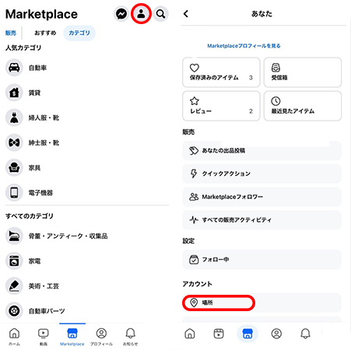Click the 電子機器 category text
This screenshot has height=350, width=351.
point(40,193)
